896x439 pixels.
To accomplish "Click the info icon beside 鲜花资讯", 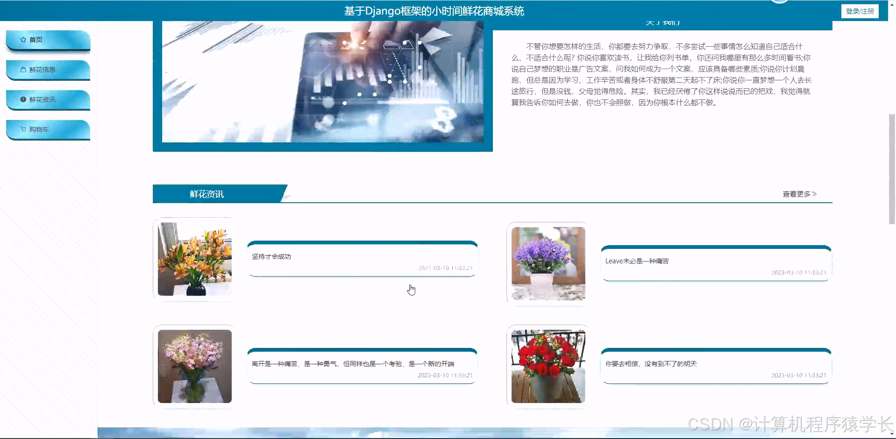I will coord(23,99).
